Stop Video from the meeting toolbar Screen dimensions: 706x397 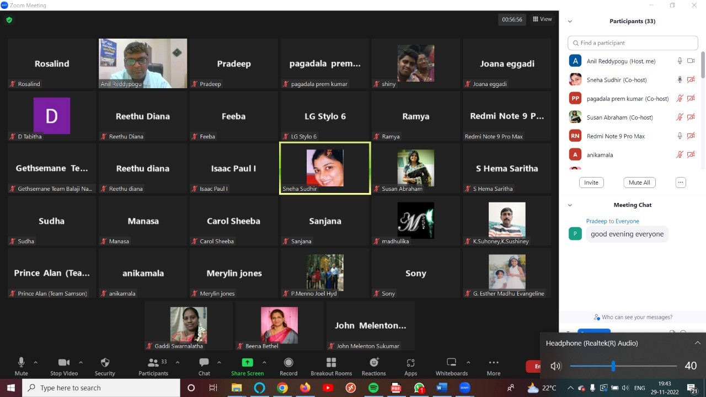tap(64, 363)
